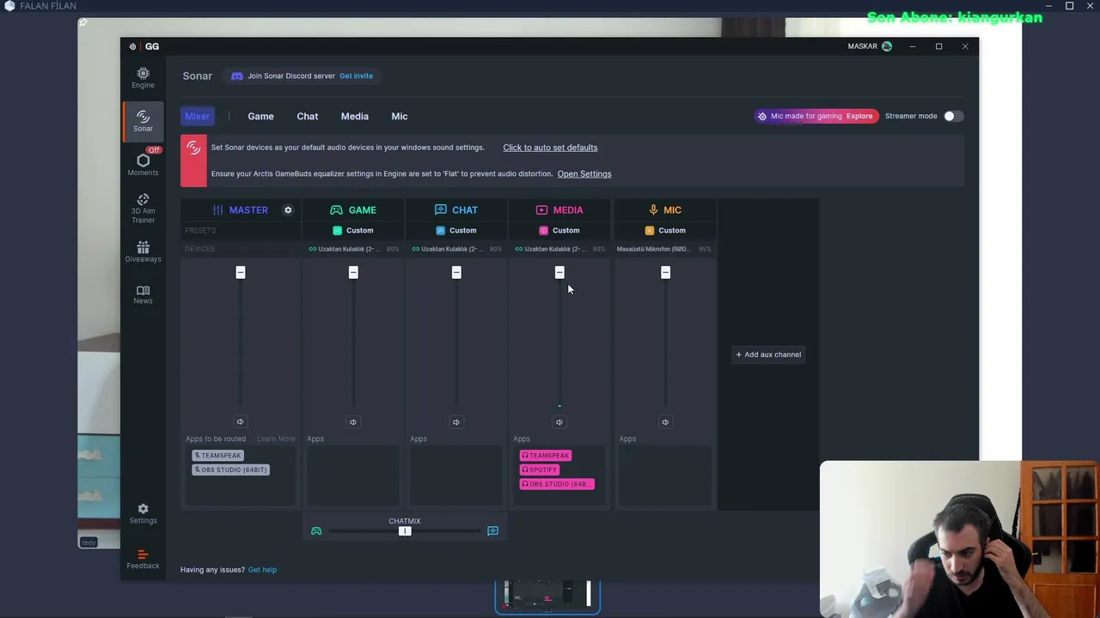Viewport: 1100px width, 618px height.
Task: Switch to the Mixer tab
Action: coord(197,116)
